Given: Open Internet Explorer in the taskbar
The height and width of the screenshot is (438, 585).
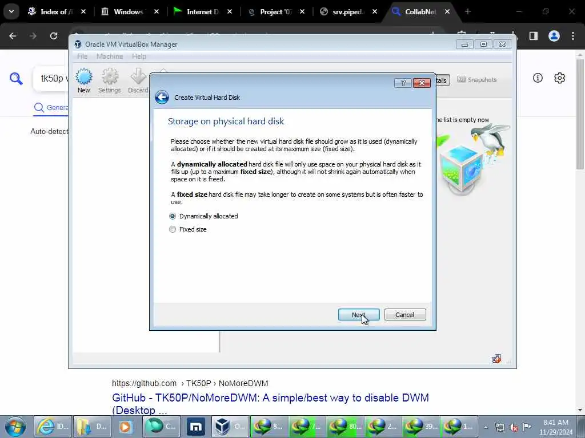Looking at the screenshot, I should [x=53, y=427].
